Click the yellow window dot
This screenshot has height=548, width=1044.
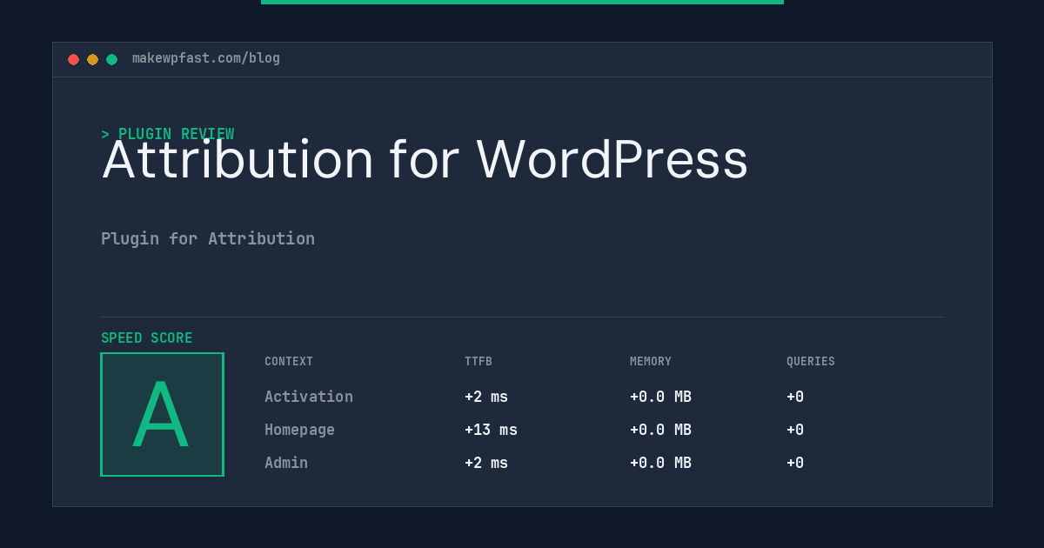pos(92,59)
